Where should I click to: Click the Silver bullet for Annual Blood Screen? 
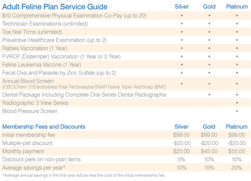[182, 84]
